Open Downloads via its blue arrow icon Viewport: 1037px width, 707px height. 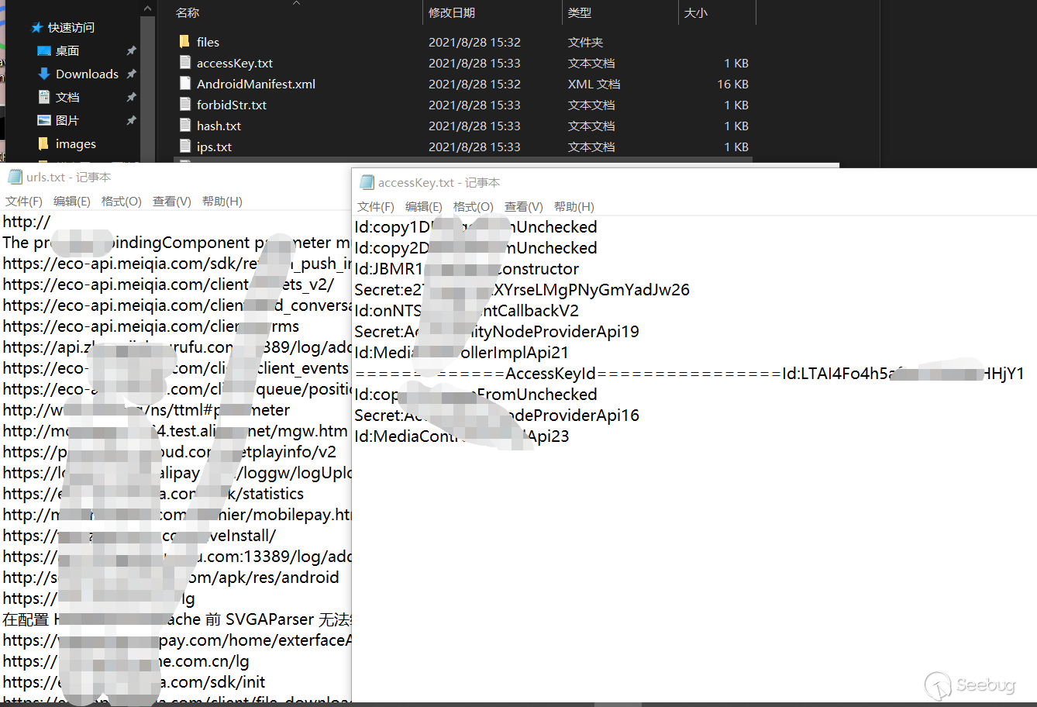tap(44, 74)
